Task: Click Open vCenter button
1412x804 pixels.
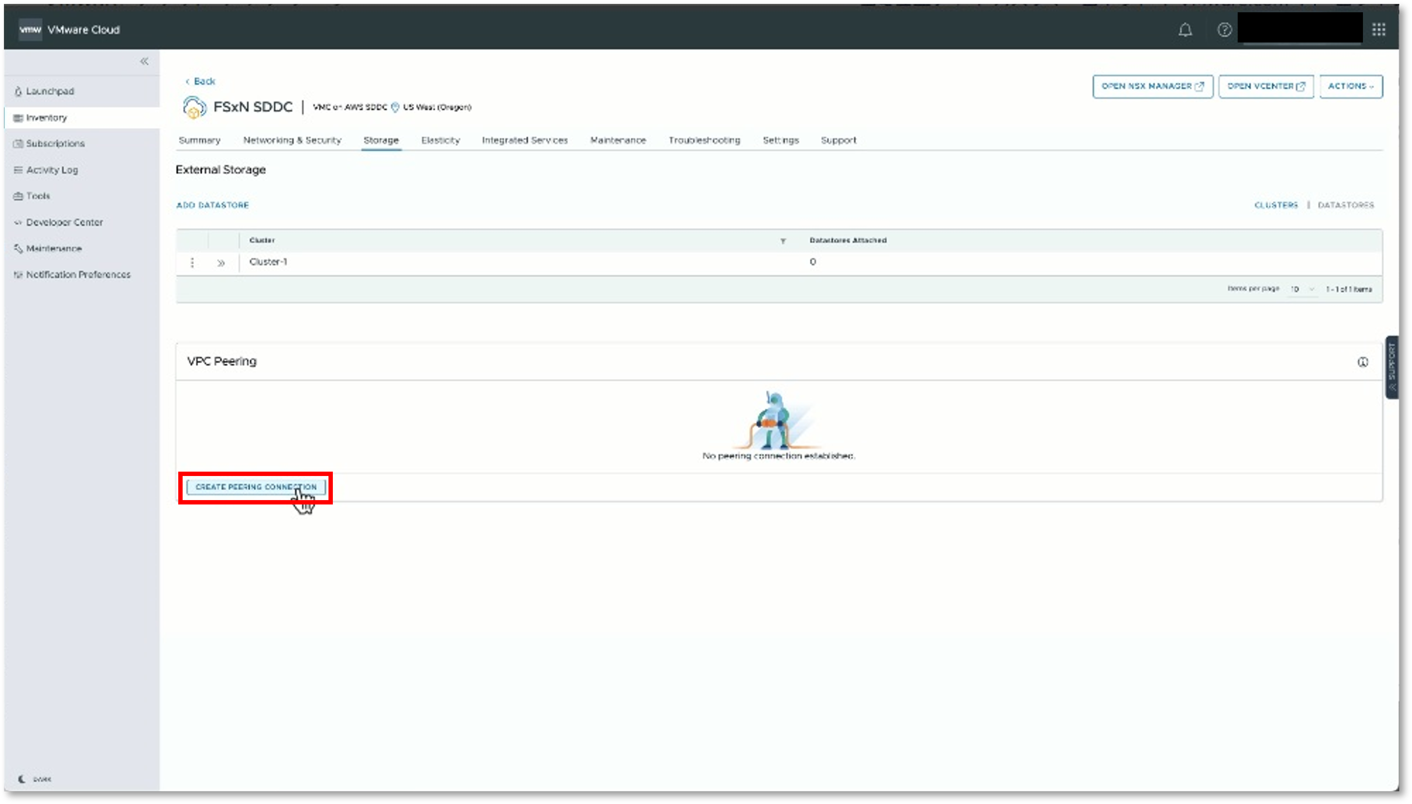Action: [1266, 87]
